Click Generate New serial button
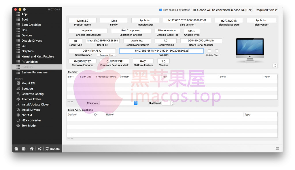Image resolution: width=295 pixels, height=170 pixels. tap(106, 55)
